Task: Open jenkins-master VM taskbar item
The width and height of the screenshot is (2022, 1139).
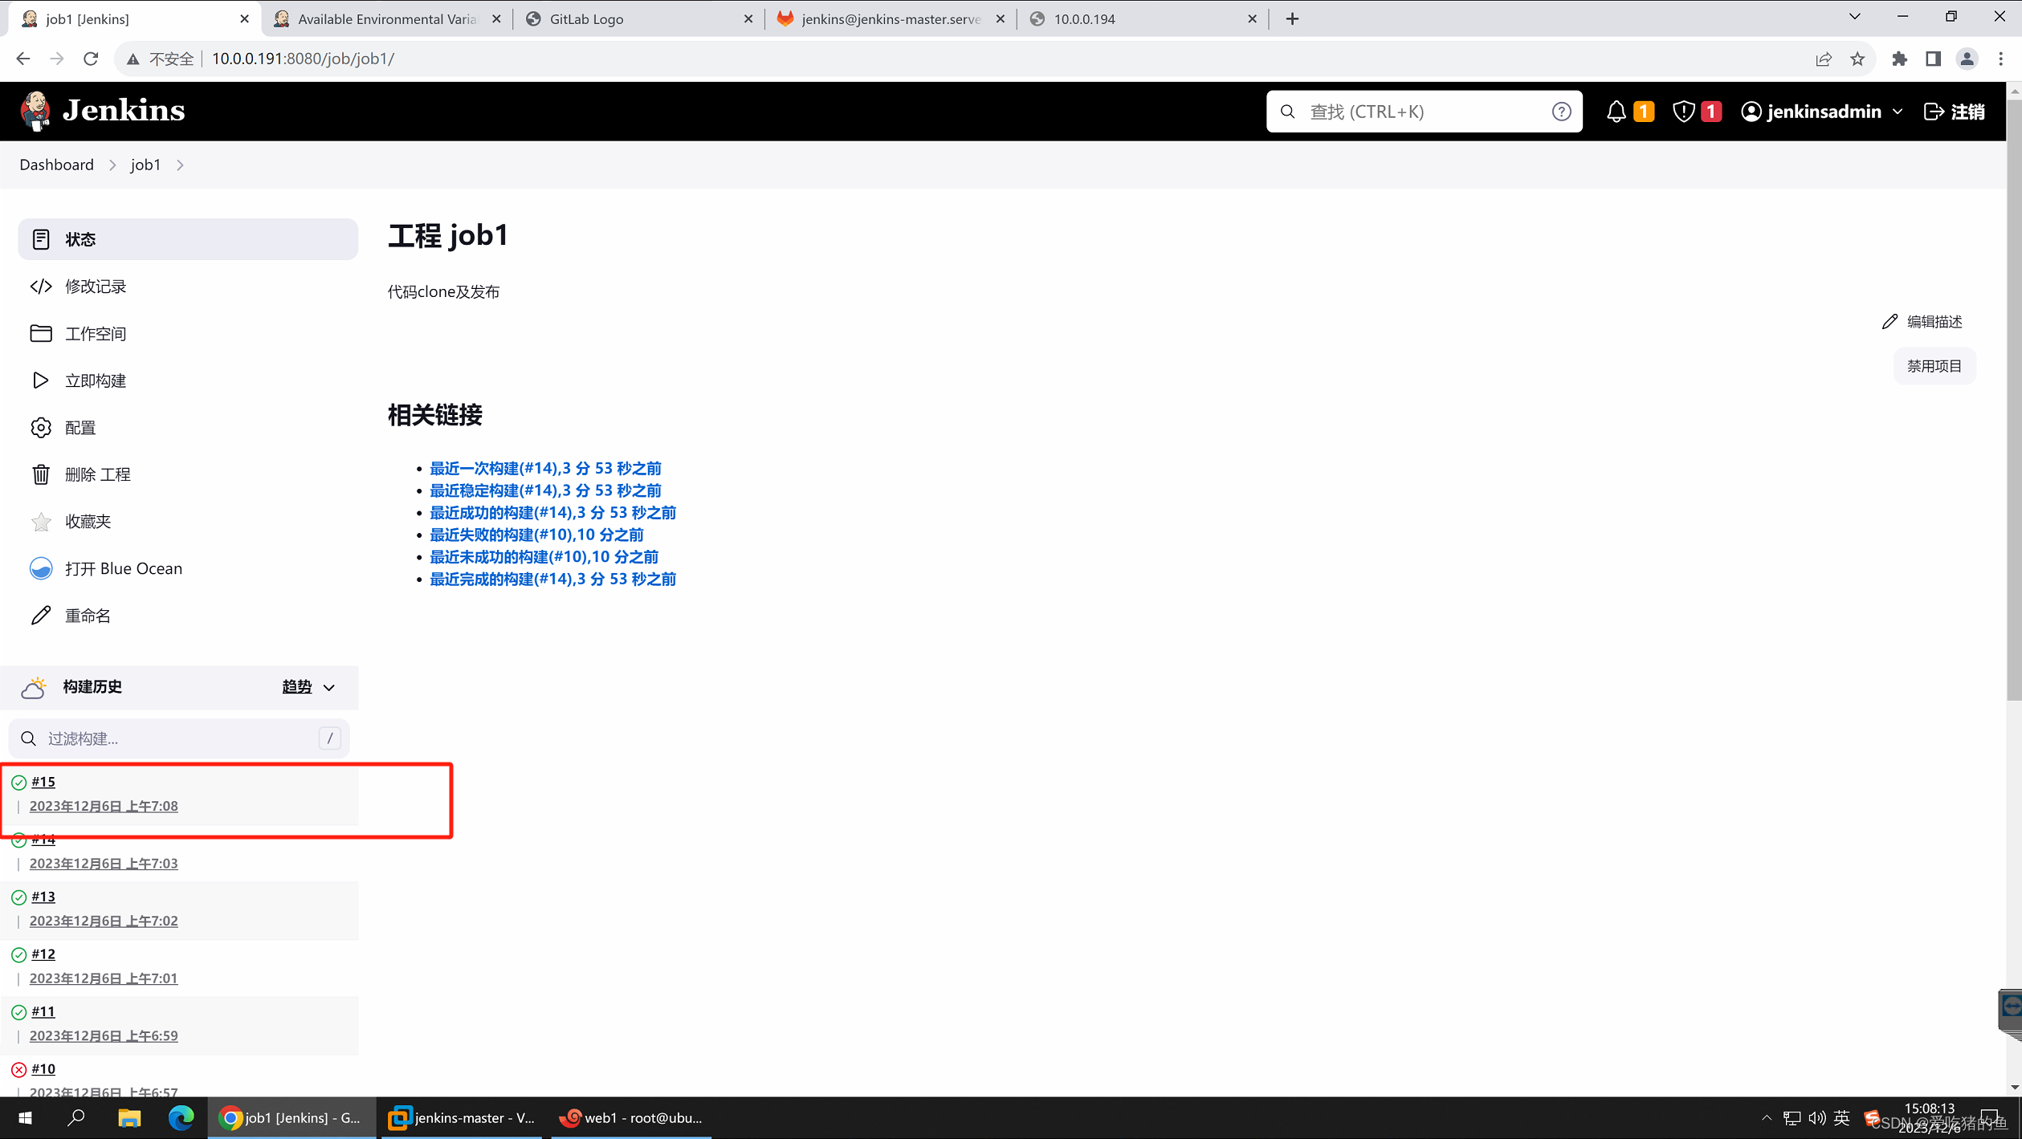Action: [463, 1118]
